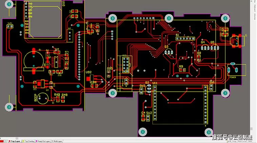Viewport: 257px width, 143px height.
Task: Click the Clear filter button
Action: [x=250, y=141]
